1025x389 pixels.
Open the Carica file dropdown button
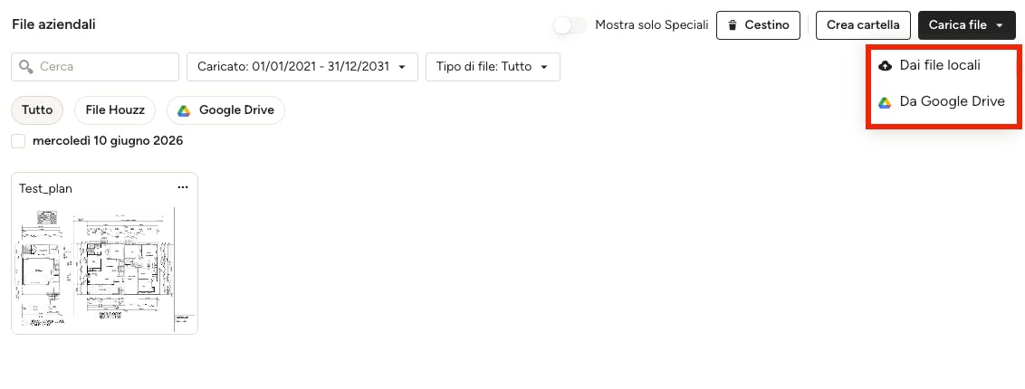click(x=967, y=25)
